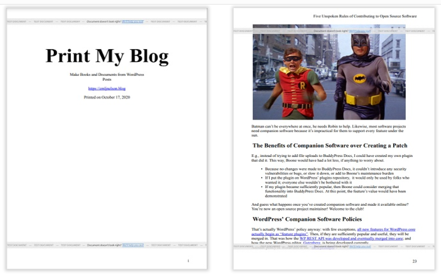The height and width of the screenshot is (276, 441).
Task: Click bullet "Because no changes were made"
Action: pos(336,171)
